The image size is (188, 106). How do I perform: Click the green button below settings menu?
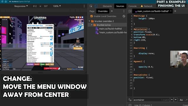click(42, 64)
